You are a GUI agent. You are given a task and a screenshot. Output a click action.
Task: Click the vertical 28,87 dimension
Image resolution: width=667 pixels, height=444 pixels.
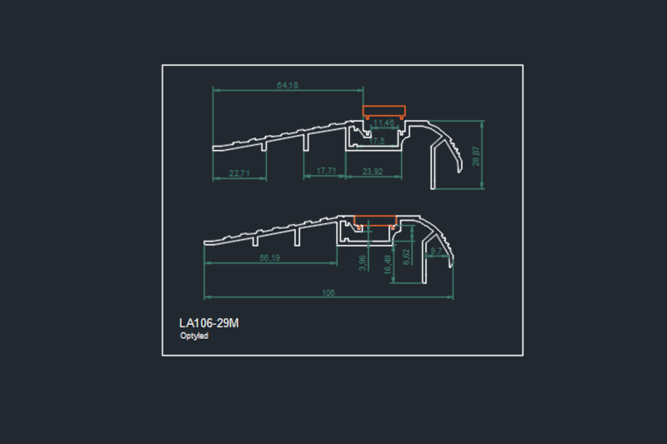476,156
